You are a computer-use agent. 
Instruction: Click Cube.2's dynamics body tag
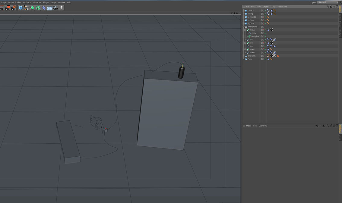[268, 11]
